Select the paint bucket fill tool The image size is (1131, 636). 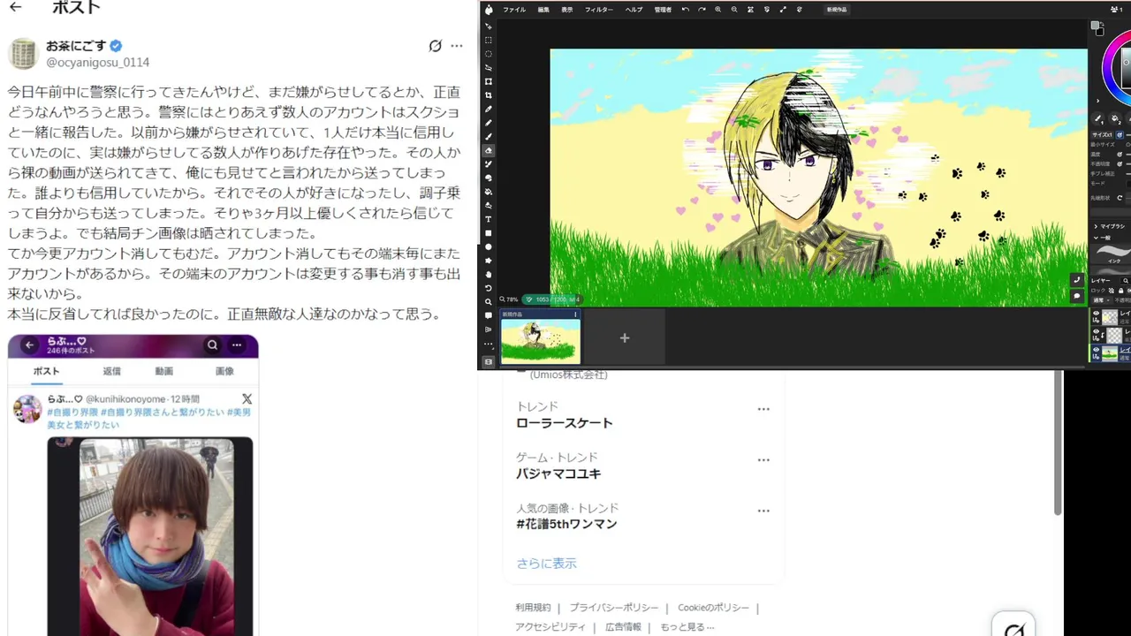tap(489, 191)
